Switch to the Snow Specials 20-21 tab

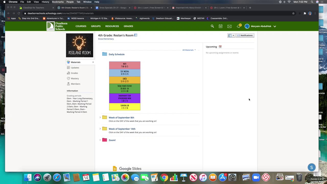[x=112, y=8]
